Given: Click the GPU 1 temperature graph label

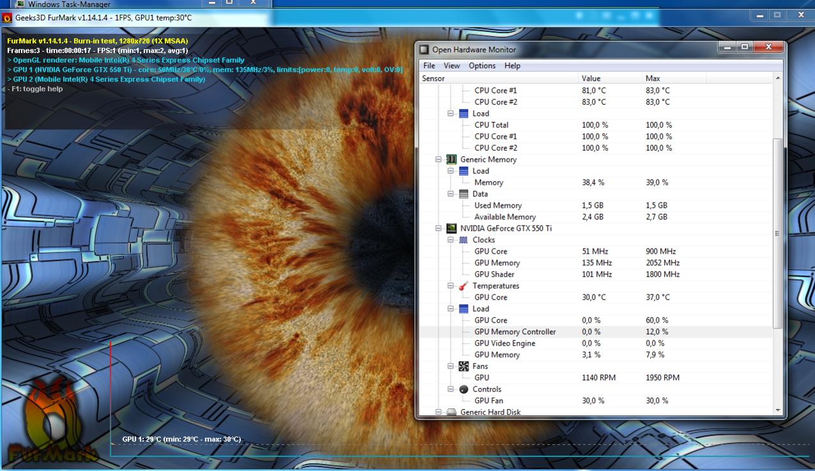Looking at the screenshot, I should [x=182, y=440].
